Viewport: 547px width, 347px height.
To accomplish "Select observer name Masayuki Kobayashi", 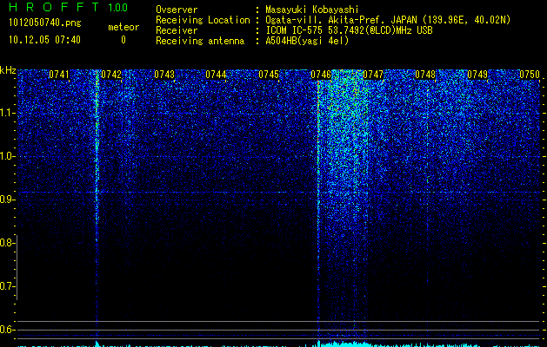I will 312,10.
